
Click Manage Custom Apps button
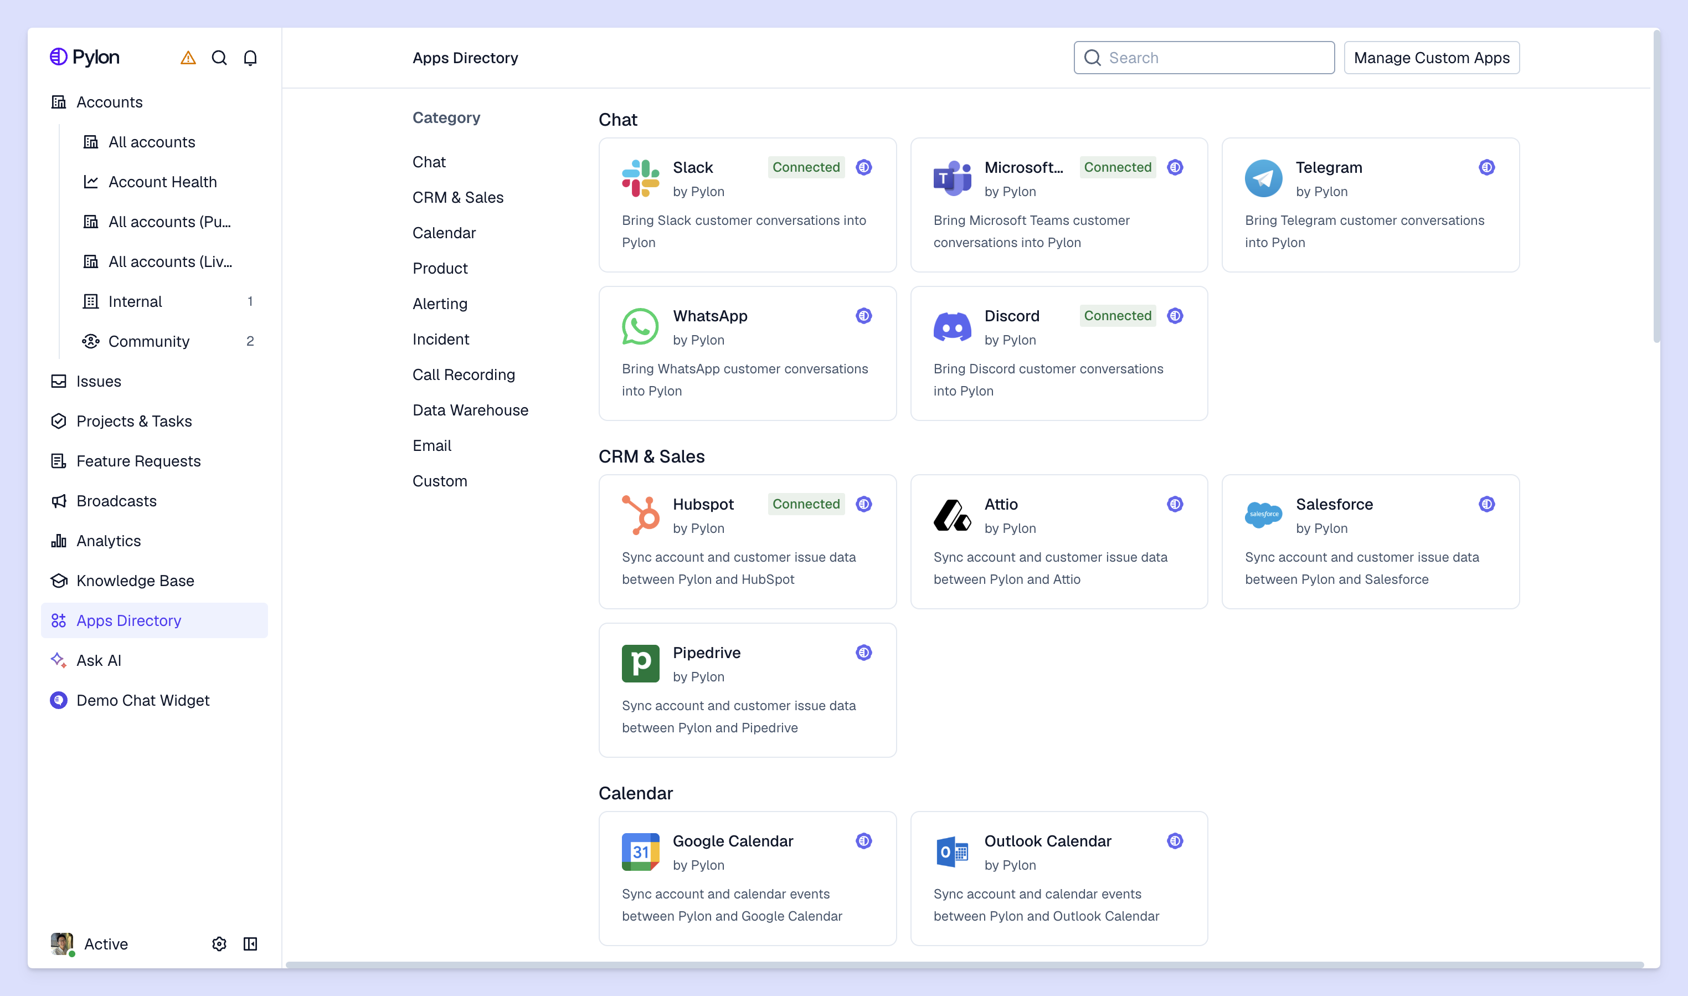point(1432,58)
